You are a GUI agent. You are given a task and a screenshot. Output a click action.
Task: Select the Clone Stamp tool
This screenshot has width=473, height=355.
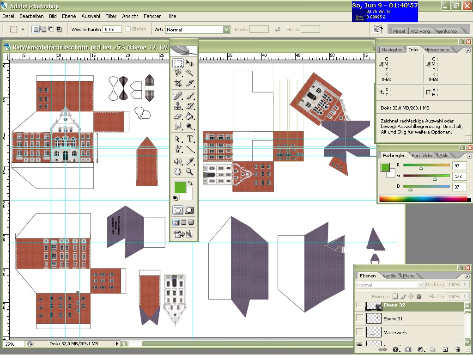click(178, 106)
